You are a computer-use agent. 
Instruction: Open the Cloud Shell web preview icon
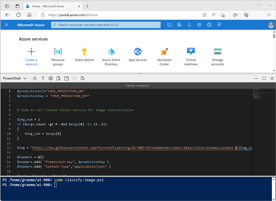tap(82, 78)
